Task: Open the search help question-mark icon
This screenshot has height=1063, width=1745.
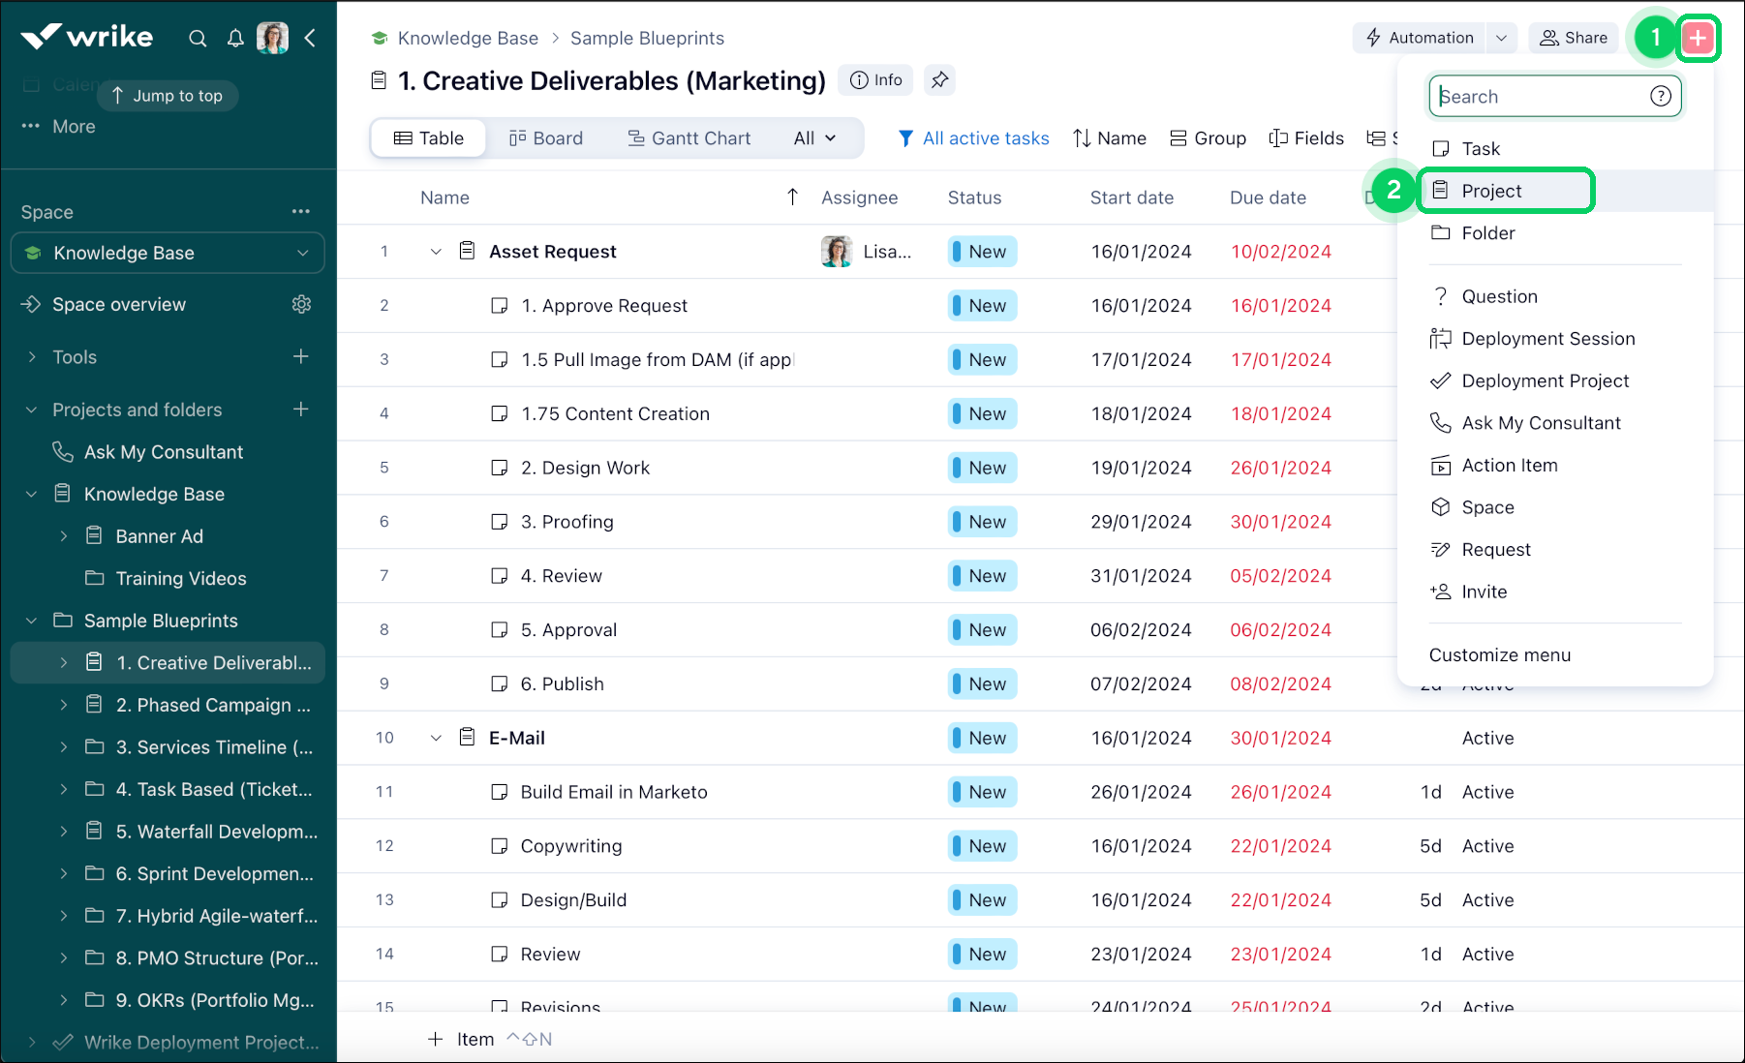Action: tap(1660, 96)
